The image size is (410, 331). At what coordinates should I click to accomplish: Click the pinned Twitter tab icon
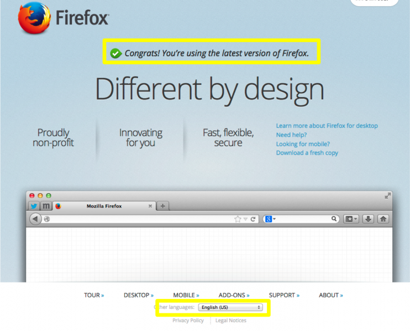pos(34,206)
